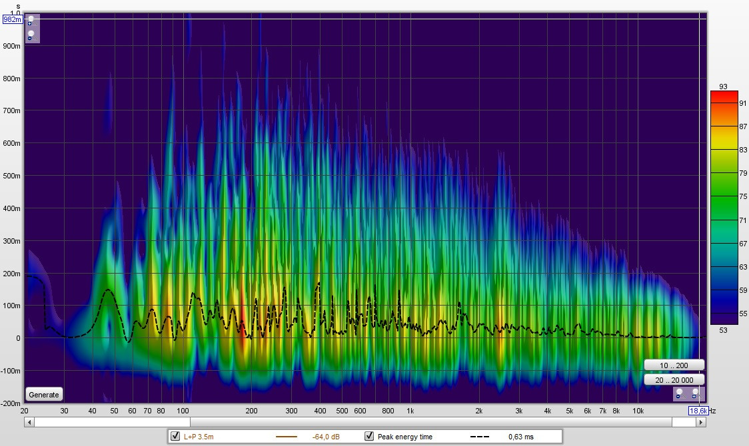The height and width of the screenshot is (446, 749).
Task: Zoom in on the horizontal frequency axis
Action: (695, 394)
